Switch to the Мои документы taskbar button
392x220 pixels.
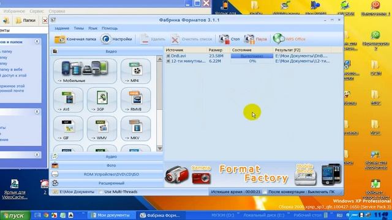(x=111, y=215)
